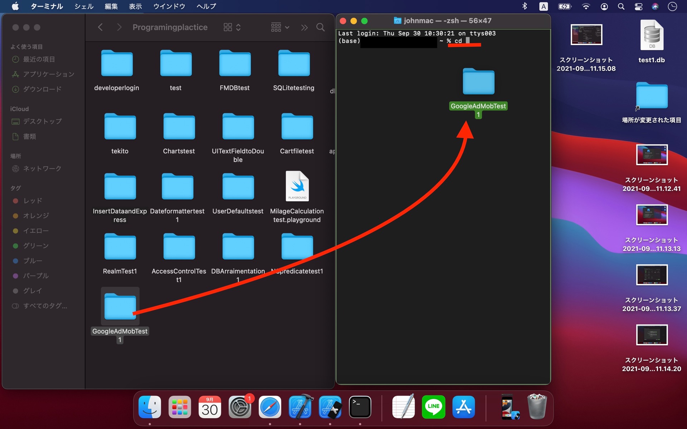
Task: Open ネットワーク in Finder sidebar
Action: 37,169
